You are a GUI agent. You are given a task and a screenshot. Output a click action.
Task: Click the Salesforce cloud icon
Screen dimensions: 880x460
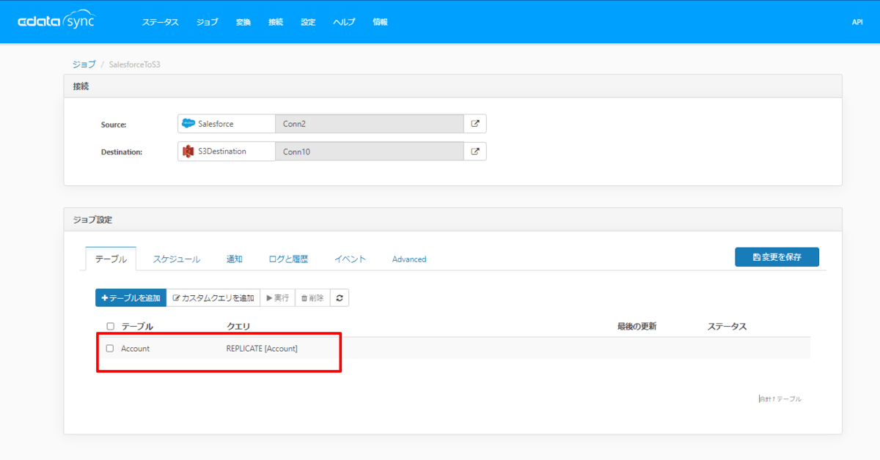pos(188,124)
